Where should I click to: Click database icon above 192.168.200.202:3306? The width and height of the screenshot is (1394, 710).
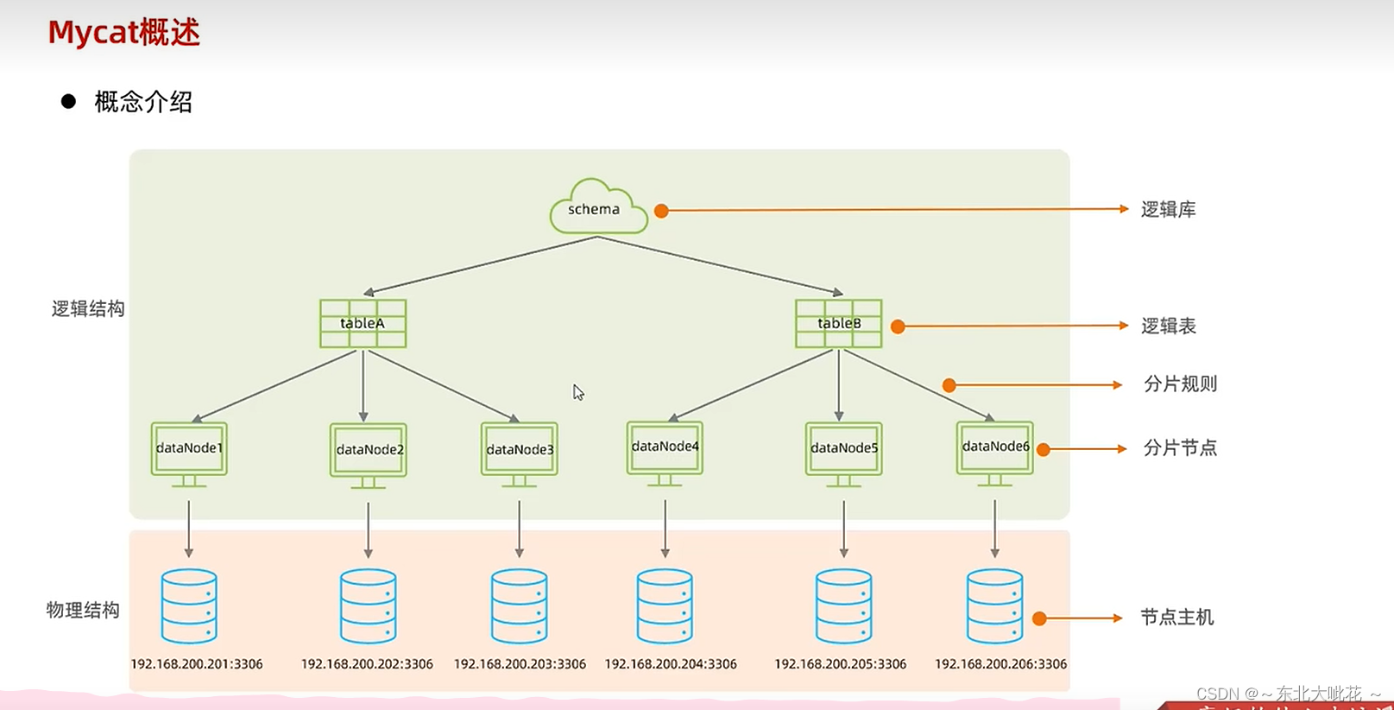pyautogui.click(x=368, y=606)
